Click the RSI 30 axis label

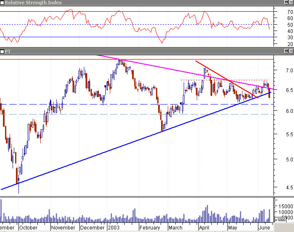(290, 38)
